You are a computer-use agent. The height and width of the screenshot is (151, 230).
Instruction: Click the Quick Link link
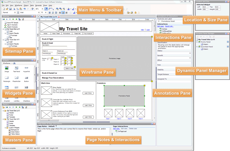(169, 26)
